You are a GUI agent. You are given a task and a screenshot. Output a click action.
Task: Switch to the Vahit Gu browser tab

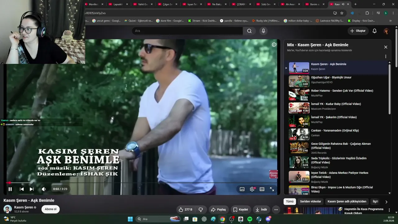tap(143, 4)
